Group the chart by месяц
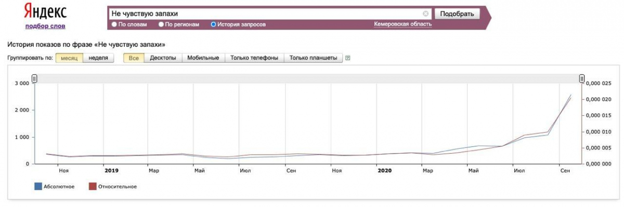Image resolution: width=624 pixels, height=207 pixels. (x=69, y=58)
